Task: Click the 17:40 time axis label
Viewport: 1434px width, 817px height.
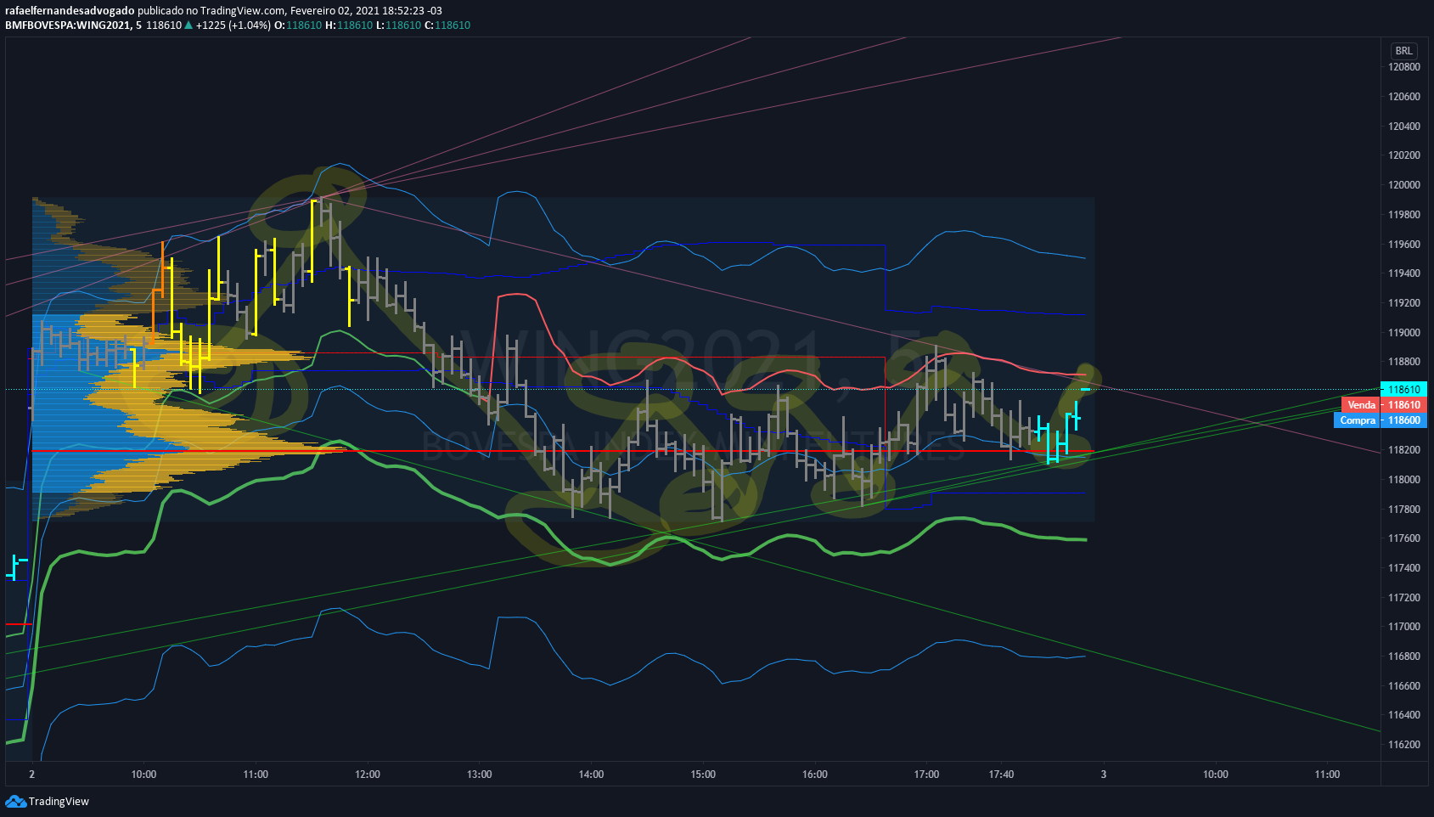Action: 1002,775
